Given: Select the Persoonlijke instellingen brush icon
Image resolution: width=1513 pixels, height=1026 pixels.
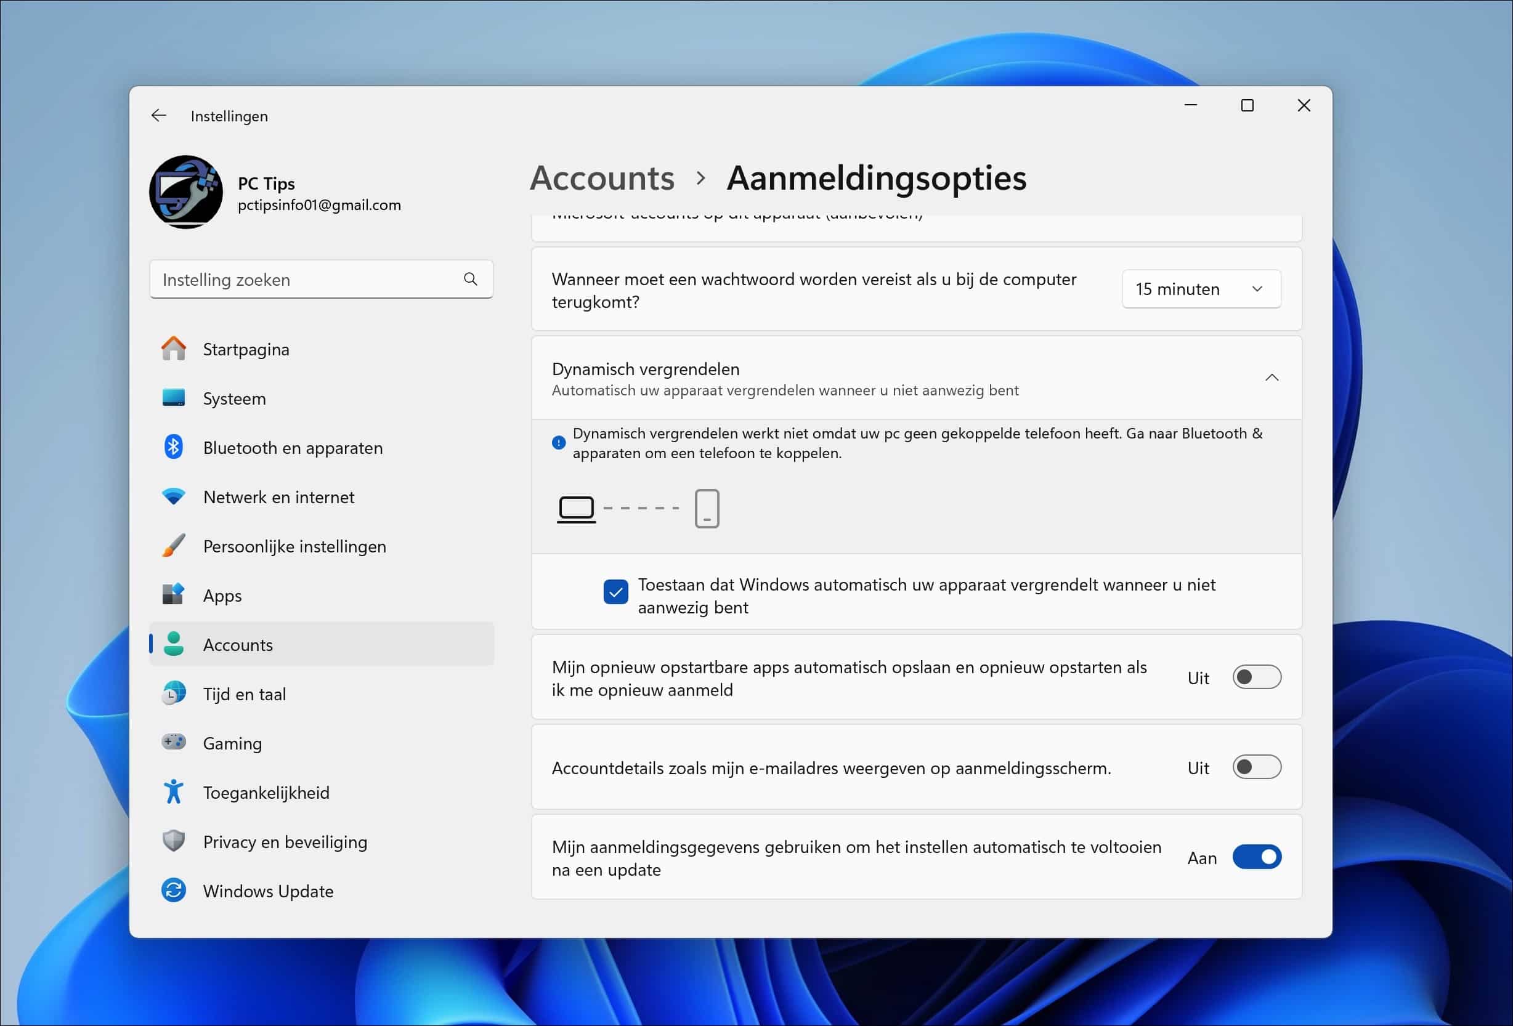Looking at the screenshot, I should 174,546.
